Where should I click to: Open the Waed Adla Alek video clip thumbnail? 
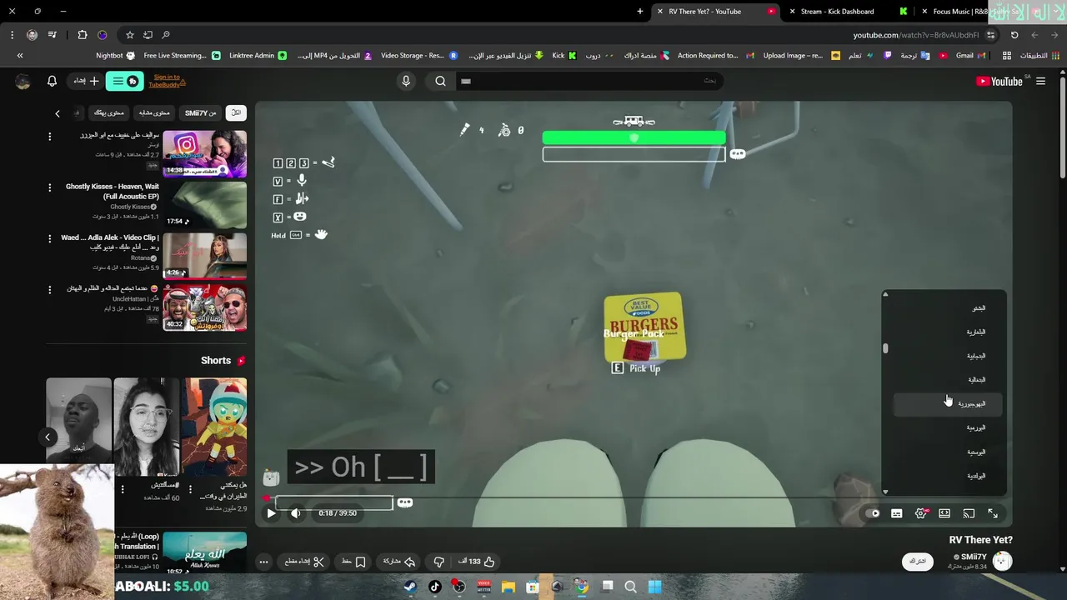point(205,256)
